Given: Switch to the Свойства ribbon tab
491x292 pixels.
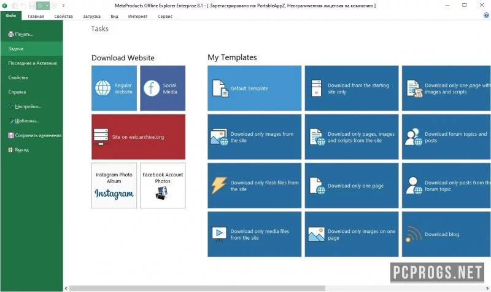Looking at the screenshot, I should tap(63, 17).
